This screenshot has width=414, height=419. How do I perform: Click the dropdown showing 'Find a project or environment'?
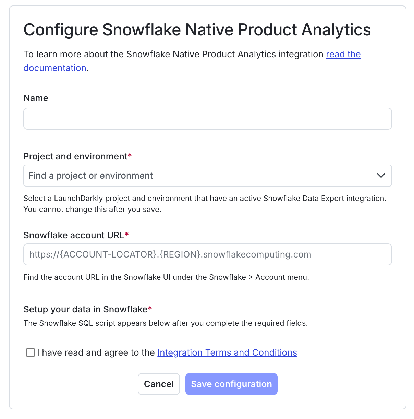[207, 176]
